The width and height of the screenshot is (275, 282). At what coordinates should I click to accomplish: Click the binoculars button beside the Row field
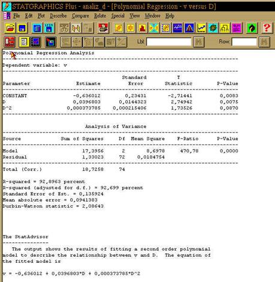[264, 42]
